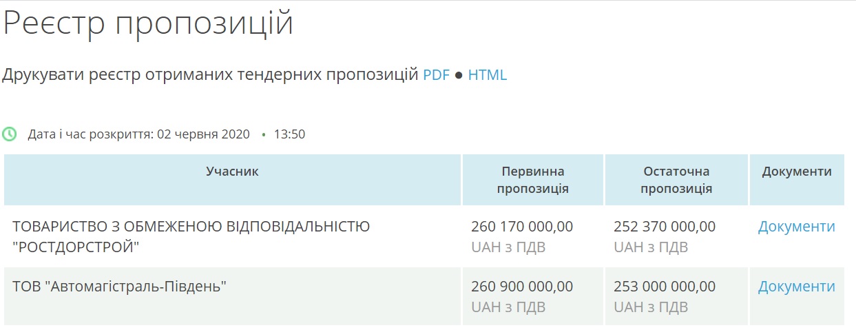The height and width of the screenshot is (330, 856).
Task: Open Документи for РОСТДОРСТРОЙ
Action: (797, 227)
